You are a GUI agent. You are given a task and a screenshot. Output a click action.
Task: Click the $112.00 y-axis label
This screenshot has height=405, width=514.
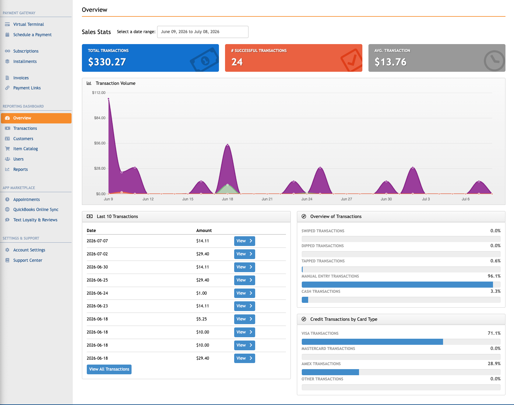[x=99, y=93]
